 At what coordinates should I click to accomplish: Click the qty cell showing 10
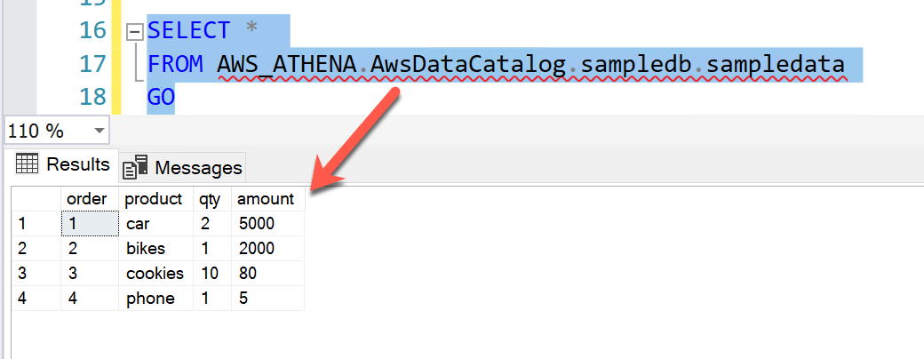pyautogui.click(x=210, y=274)
